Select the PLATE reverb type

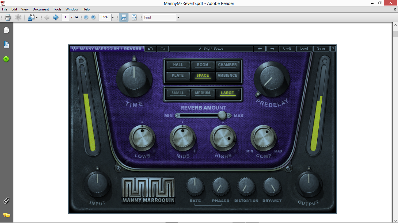pyautogui.click(x=178, y=76)
